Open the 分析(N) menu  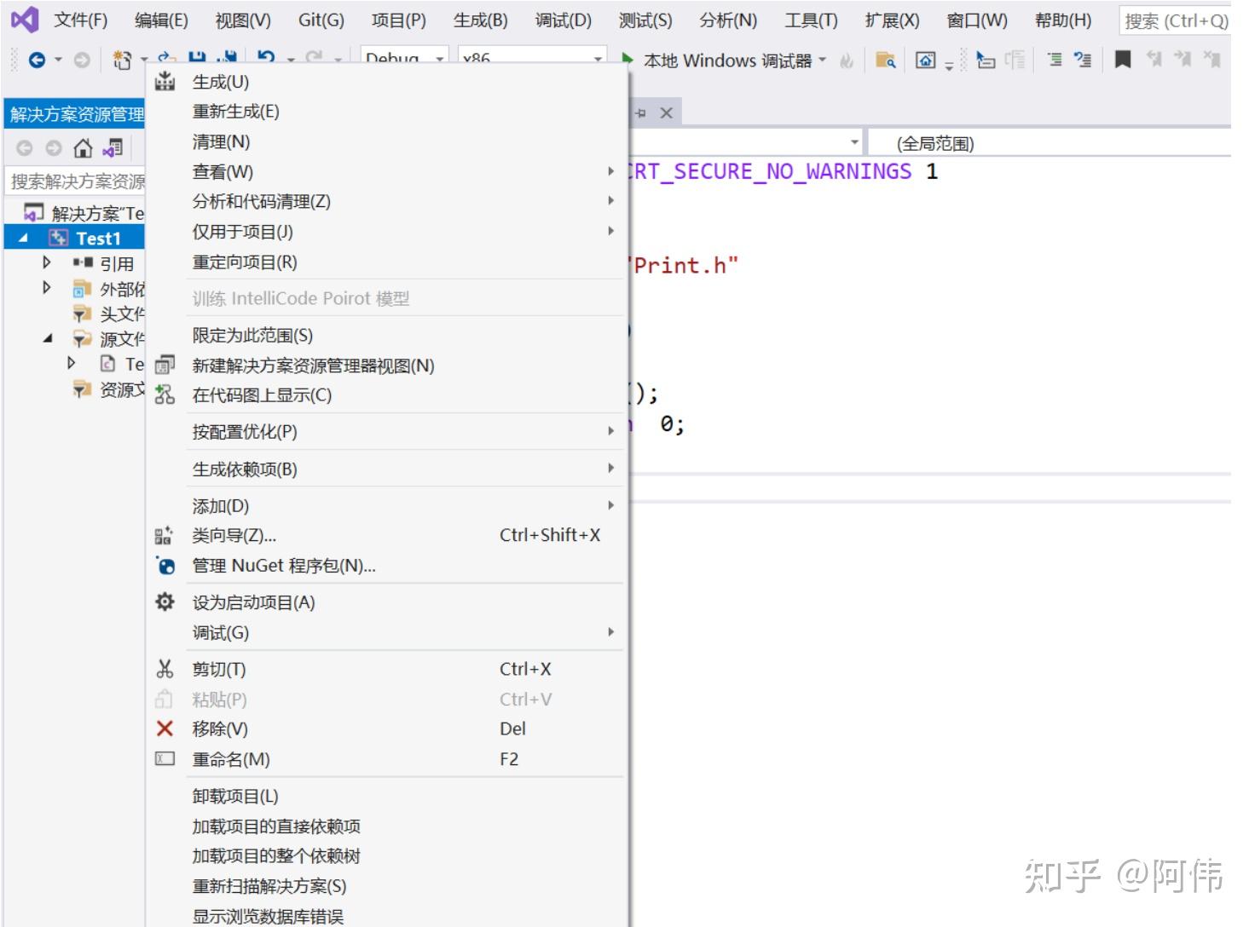728,20
